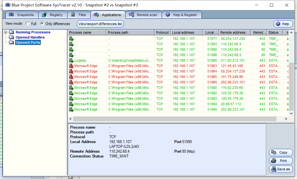
Task: Click the horizontal scrollbar thumb
Action: pos(175,119)
